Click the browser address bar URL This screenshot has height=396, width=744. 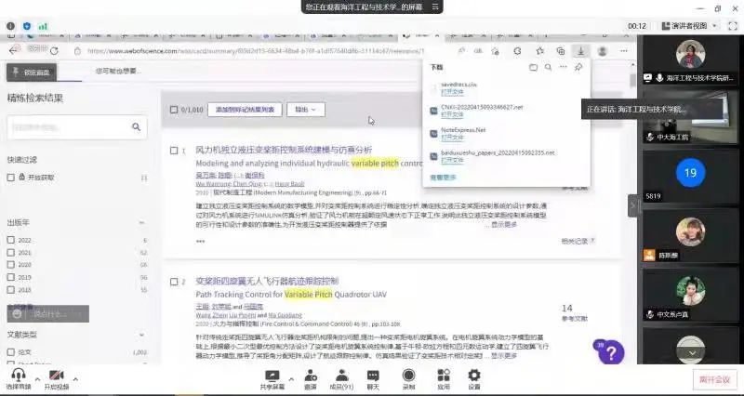click(x=255, y=51)
